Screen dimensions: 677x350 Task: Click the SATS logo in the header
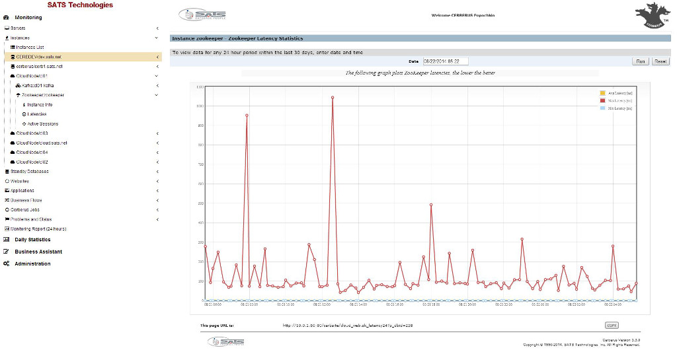[202, 15]
